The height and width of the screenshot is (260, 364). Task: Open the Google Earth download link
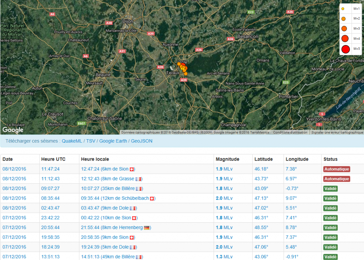click(113, 141)
